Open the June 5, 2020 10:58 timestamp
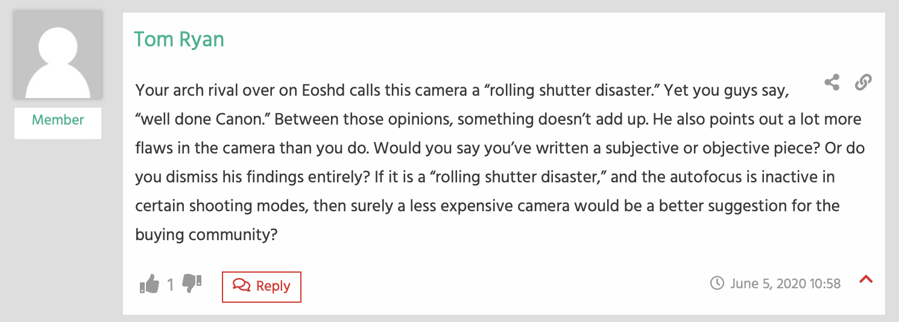Image resolution: width=899 pixels, height=322 pixels. click(x=786, y=283)
